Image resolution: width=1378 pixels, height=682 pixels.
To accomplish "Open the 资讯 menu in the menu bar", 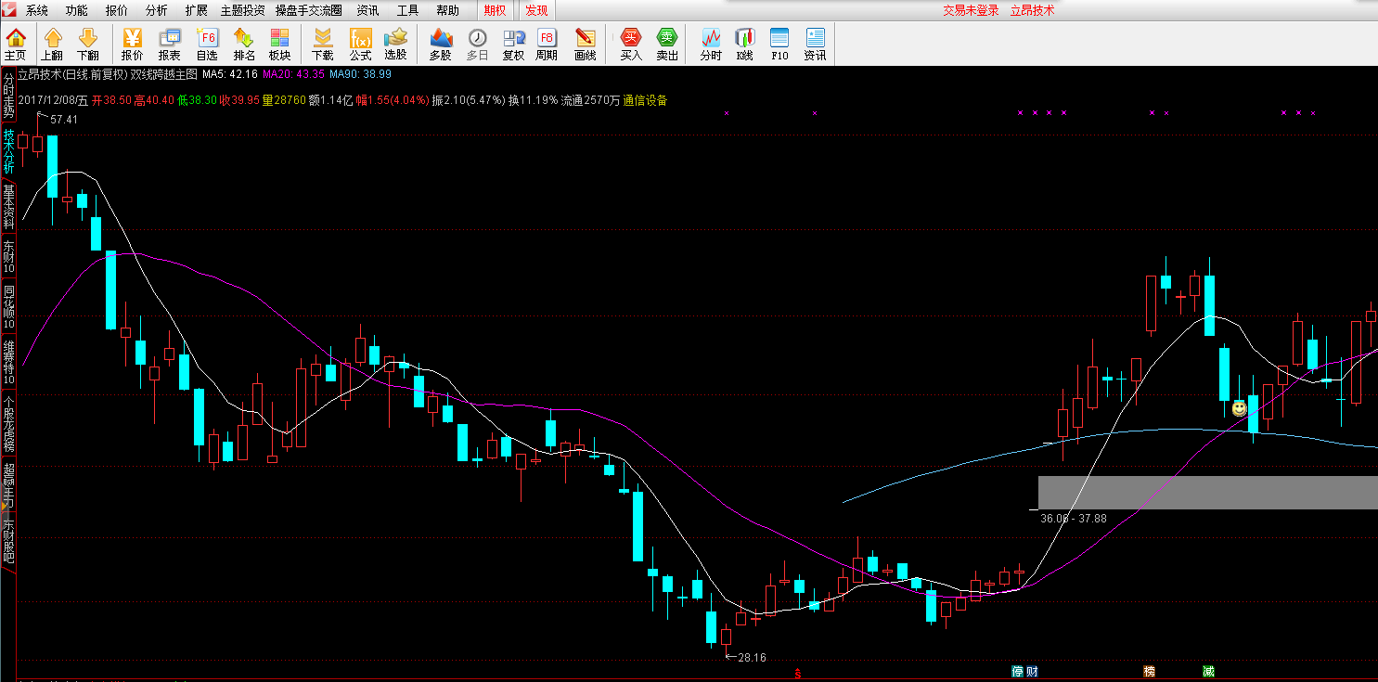I will click(367, 11).
